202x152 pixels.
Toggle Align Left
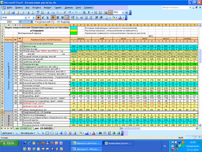53,17
